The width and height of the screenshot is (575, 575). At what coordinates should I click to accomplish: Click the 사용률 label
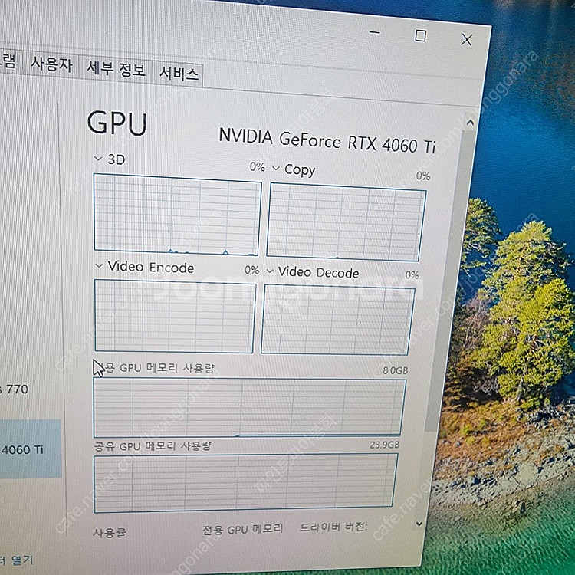pyautogui.click(x=110, y=532)
